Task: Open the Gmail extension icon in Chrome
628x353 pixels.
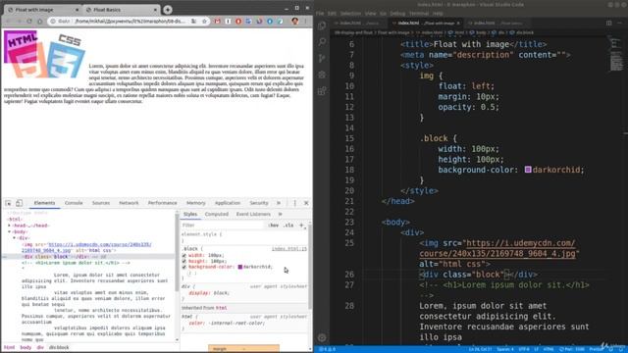Action: tap(218, 22)
